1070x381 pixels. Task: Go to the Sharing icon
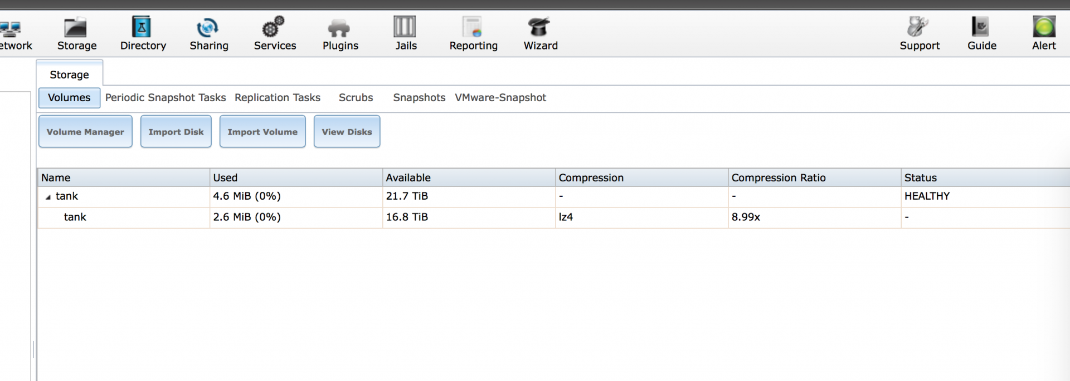[207, 27]
